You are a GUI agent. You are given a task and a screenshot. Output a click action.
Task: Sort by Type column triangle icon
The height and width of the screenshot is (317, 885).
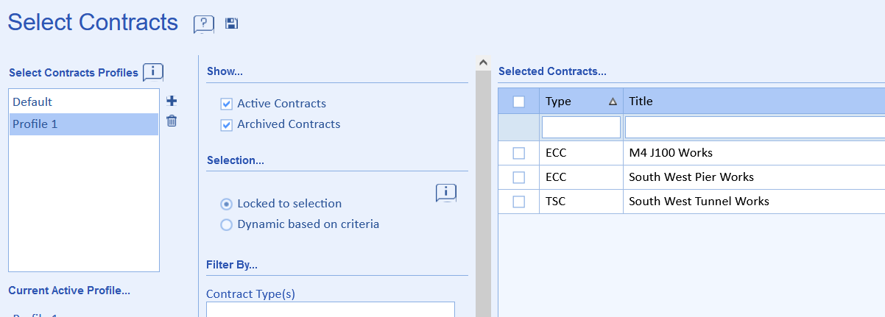[x=613, y=102]
